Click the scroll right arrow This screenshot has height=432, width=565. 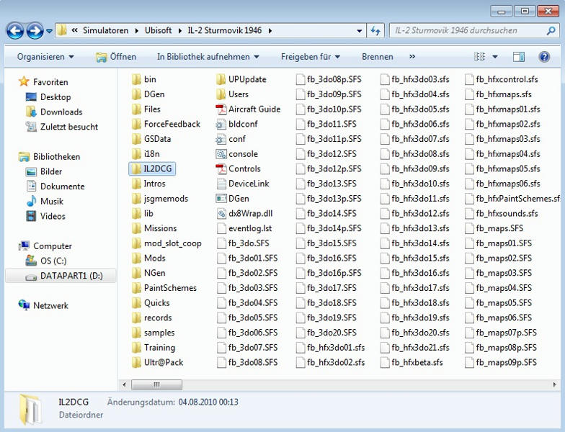point(555,384)
